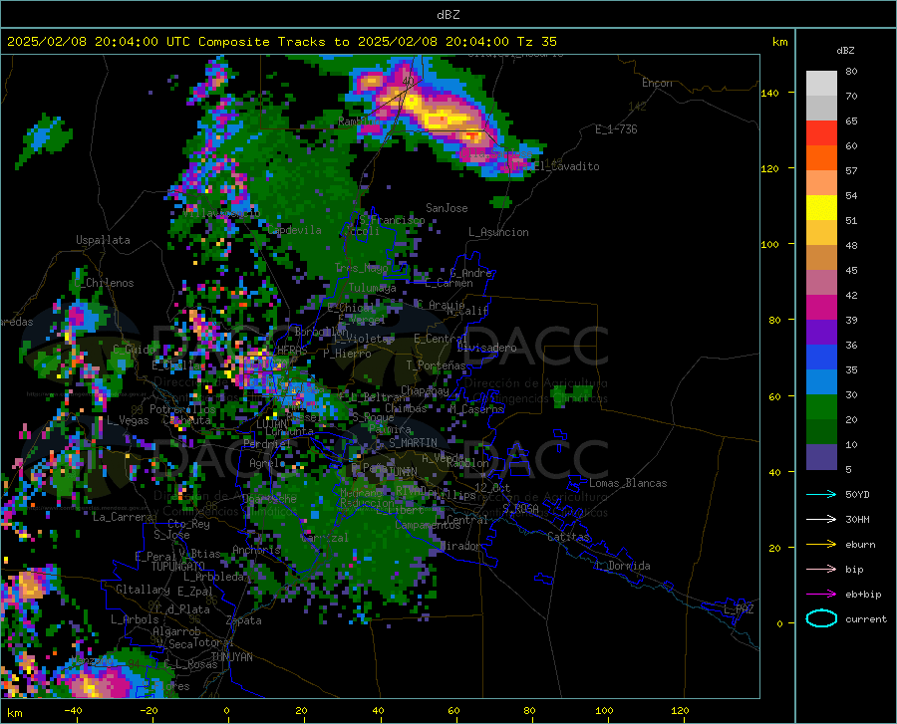Screen dimensions: 897x724
Task: Click the 12_Oct map label
Action: [x=492, y=487]
